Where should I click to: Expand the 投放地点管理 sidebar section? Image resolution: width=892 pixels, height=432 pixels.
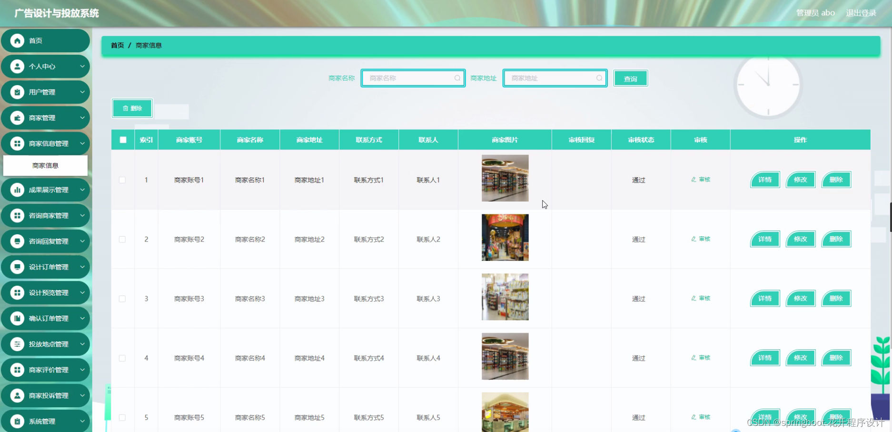pos(46,344)
